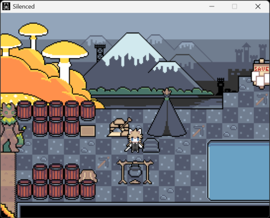The image size is (270, 218).
Task: Click the blue water pond
Action: point(239,171)
